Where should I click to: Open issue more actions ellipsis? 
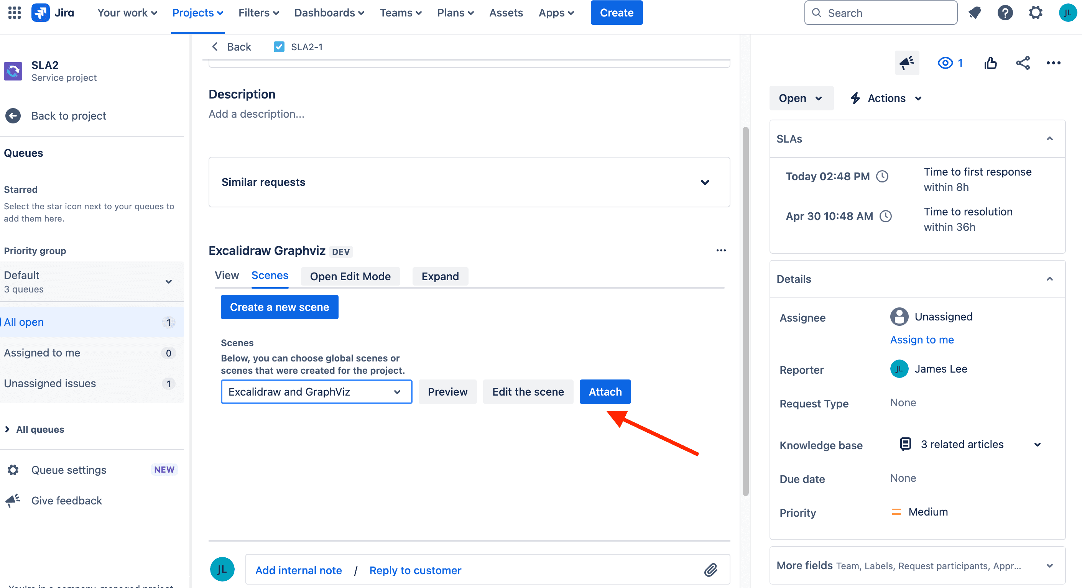pos(1053,63)
